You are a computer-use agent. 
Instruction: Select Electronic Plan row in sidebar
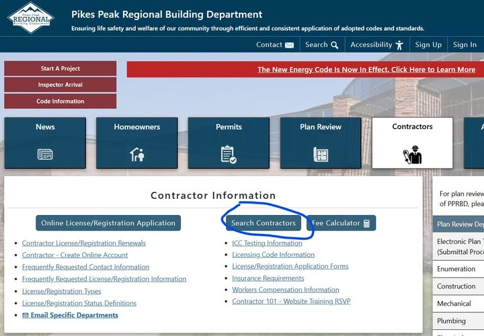pos(458,247)
